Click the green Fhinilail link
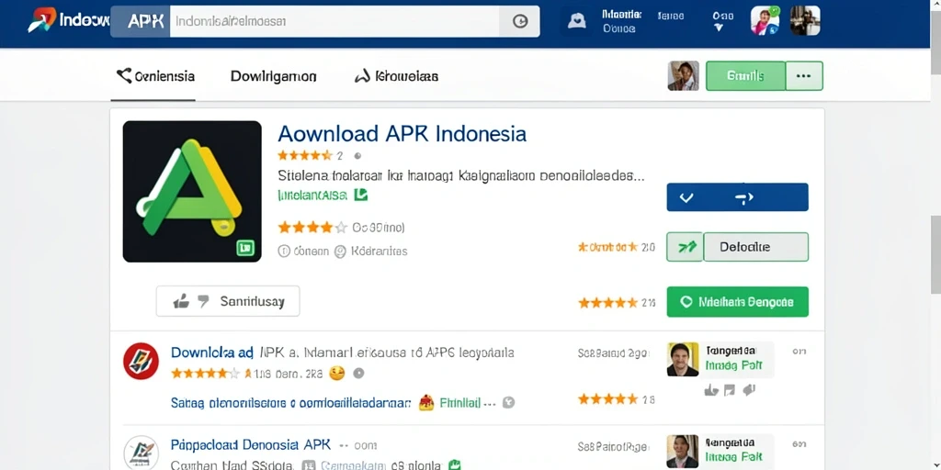Image resolution: width=941 pixels, height=470 pixels. [460, 403]
